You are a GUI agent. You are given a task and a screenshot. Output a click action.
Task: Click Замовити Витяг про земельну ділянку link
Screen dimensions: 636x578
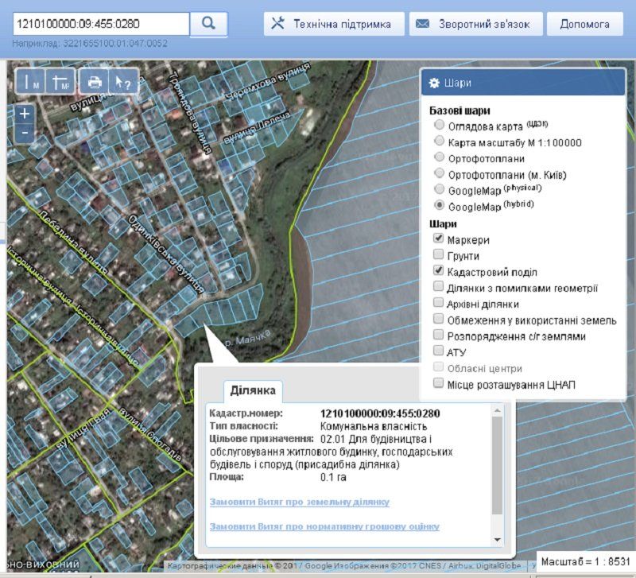299,502
